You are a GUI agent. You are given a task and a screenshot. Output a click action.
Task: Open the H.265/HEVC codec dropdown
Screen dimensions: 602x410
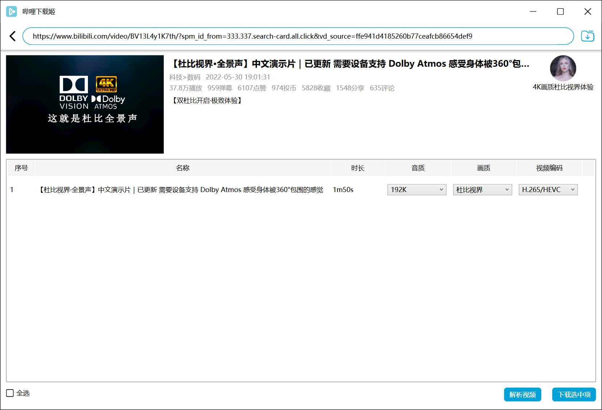tap(548, 190)
